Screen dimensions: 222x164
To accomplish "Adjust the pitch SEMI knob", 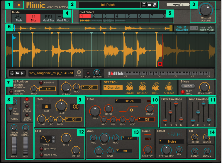I will [61, 106].
